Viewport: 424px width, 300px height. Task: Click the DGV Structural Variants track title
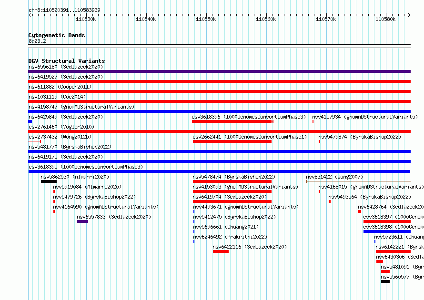click(x=67, y=61)
